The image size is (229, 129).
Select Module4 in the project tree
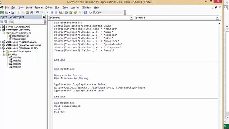pyautogui.click(x=17, y=67)
